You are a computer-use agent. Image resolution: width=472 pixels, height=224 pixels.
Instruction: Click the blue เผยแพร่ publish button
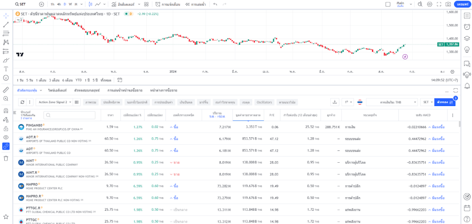[x=461, y=4]
